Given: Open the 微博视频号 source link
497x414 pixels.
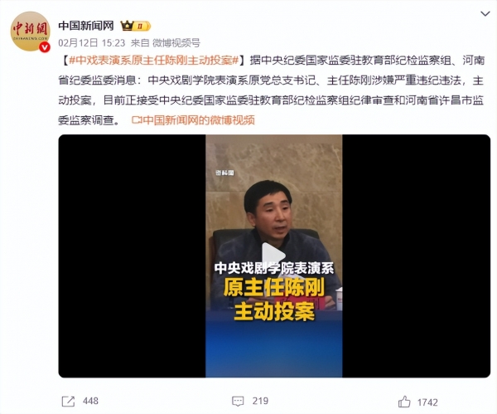Looking at the screenshot, I should coord(176,42).
